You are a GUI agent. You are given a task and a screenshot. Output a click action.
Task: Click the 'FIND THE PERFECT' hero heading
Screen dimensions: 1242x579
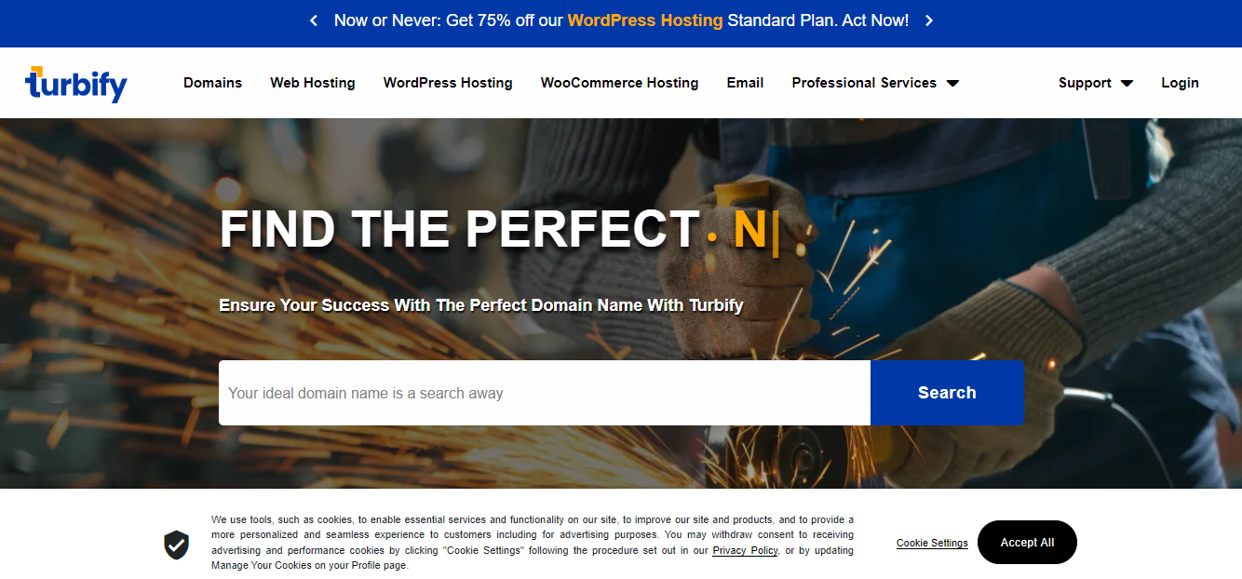[x=460, y=229]
